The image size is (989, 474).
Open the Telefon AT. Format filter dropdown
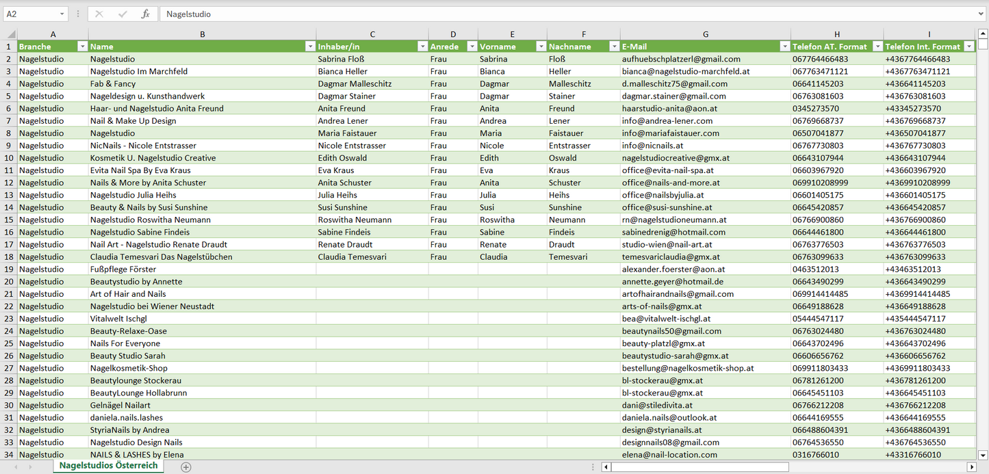click(x=877, y=47)
